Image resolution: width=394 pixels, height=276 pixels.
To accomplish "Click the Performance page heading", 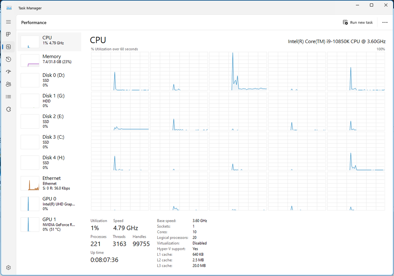I will pos(34,22).
